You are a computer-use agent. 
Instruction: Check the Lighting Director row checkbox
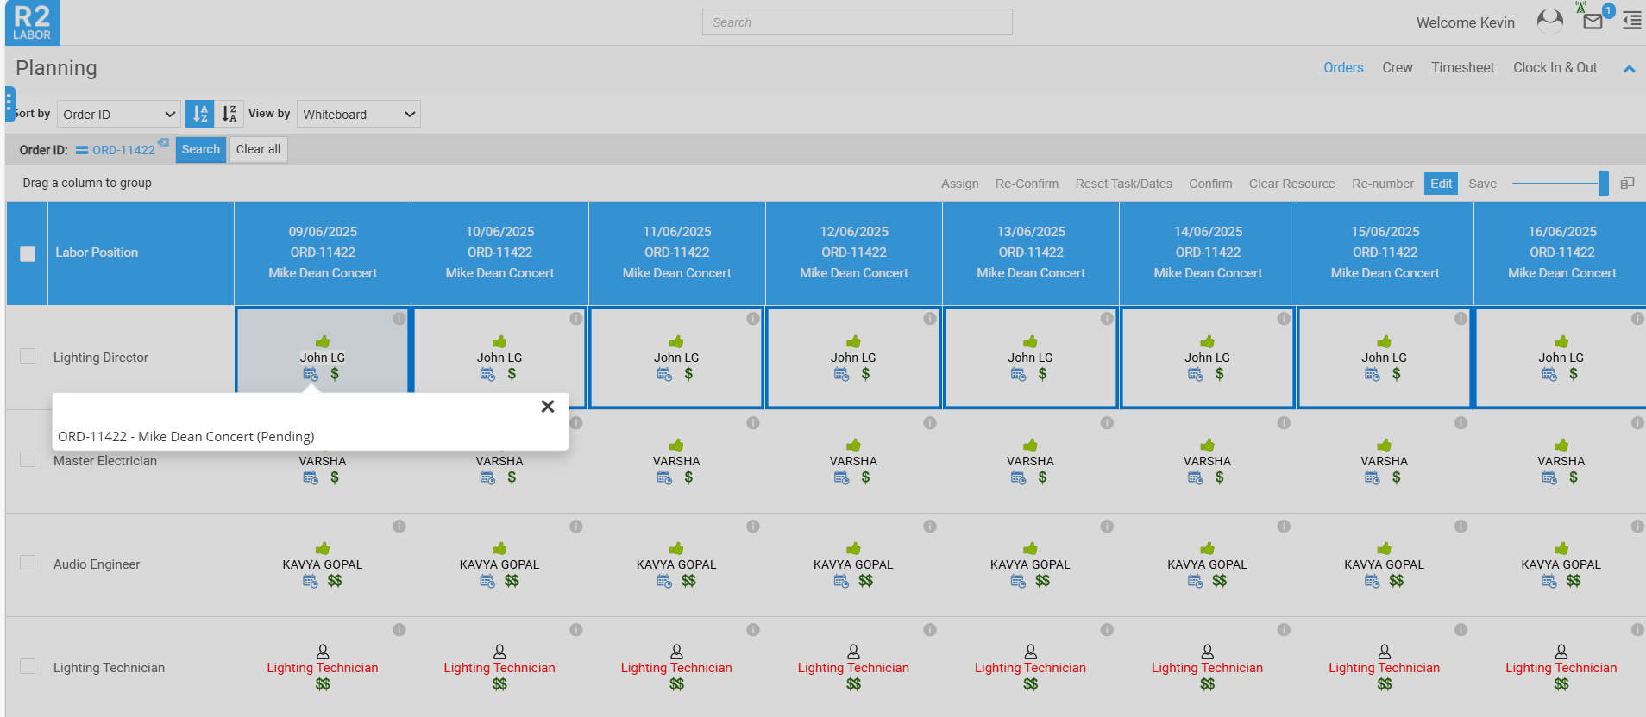point(28,357)
